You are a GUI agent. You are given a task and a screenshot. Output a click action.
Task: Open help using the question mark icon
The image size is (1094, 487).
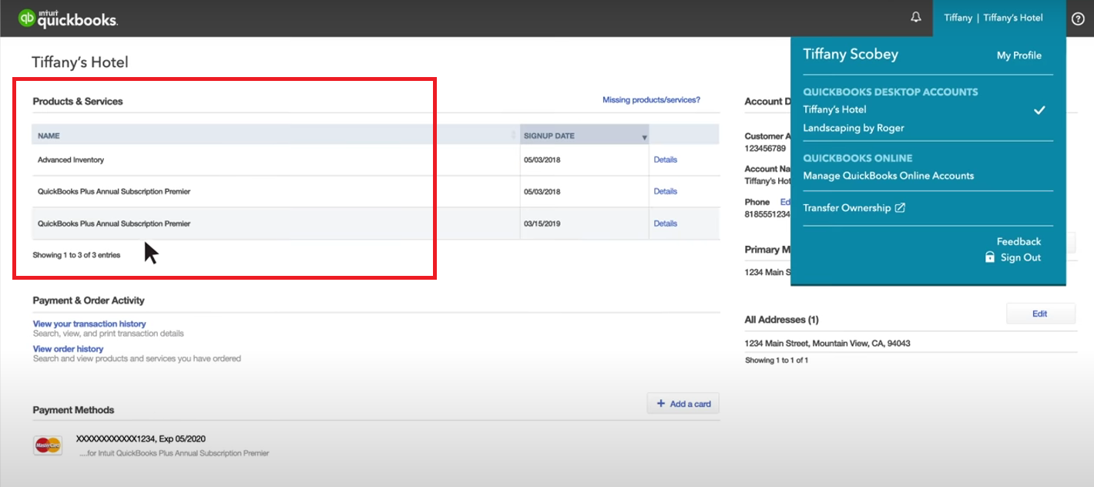(x=1078, y=17)
